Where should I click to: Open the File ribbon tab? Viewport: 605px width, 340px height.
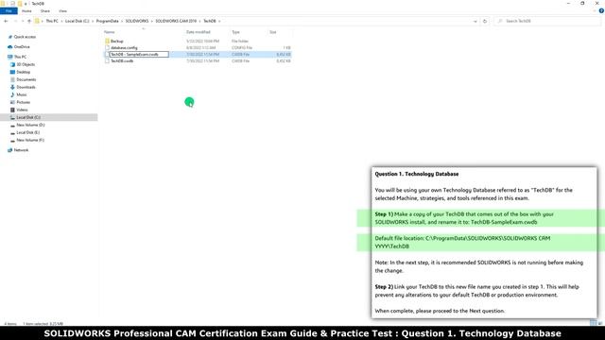click(9, 11)
